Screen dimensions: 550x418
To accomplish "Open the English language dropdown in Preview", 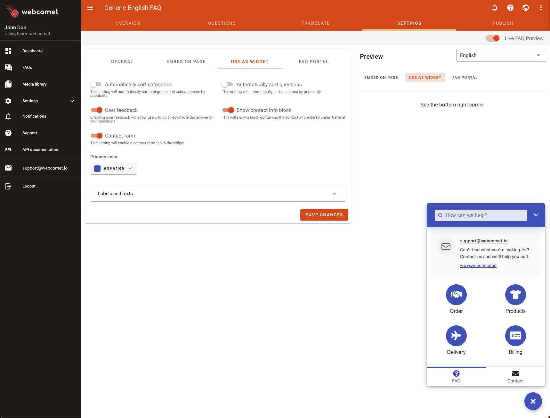I will pyautogui.click(x=501, y=55).
